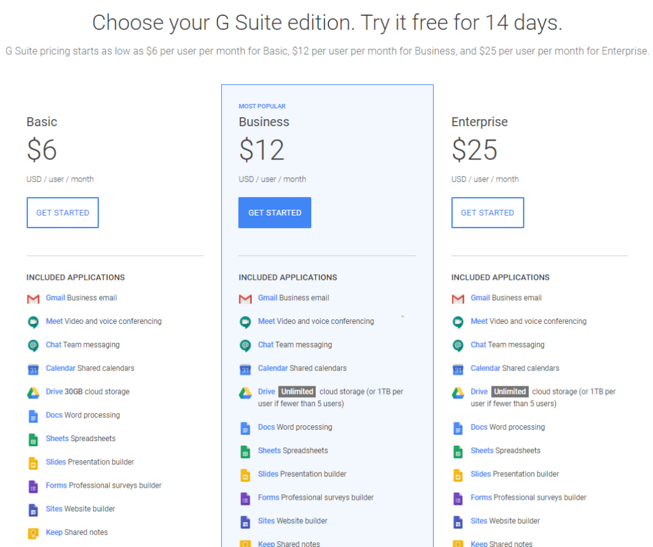The image size is (653, 547).
Task: Start the Enterprise plan with Get Started
Action: (488, 213)
